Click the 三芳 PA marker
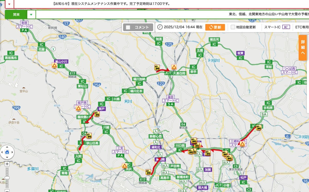309x192 pixels. click(120, 156)
